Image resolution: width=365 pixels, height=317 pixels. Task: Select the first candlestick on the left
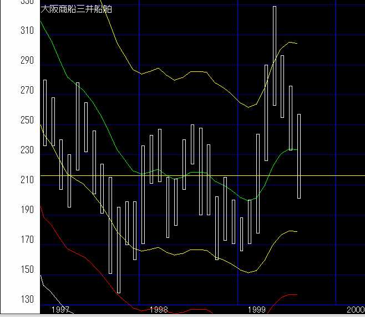(x=45, y=112)
